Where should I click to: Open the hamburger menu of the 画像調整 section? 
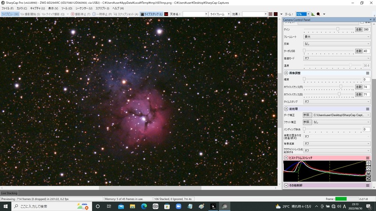pos(368,73)
